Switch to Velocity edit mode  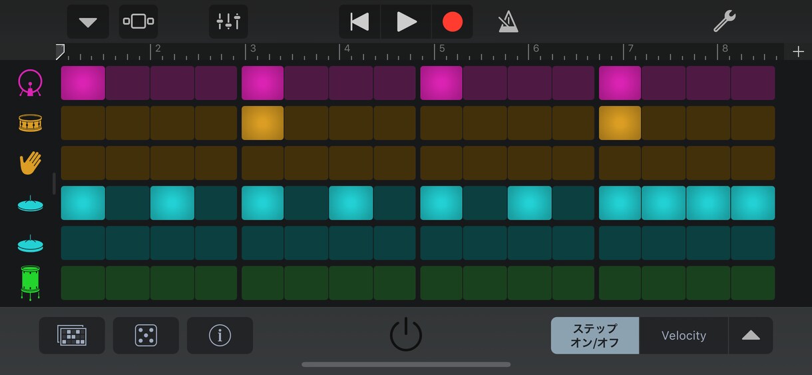pyautogui.click(x=684, y=335)
